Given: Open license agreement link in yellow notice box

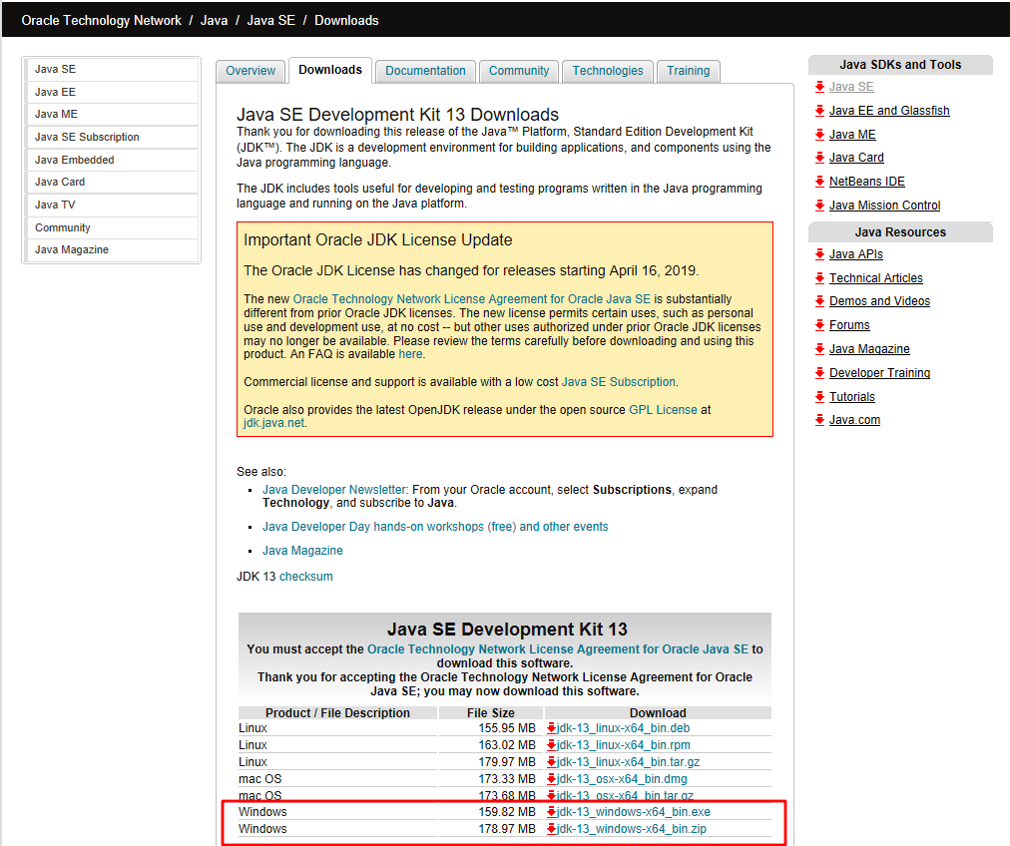Looking at the screenshot, I should pos(471,299).
